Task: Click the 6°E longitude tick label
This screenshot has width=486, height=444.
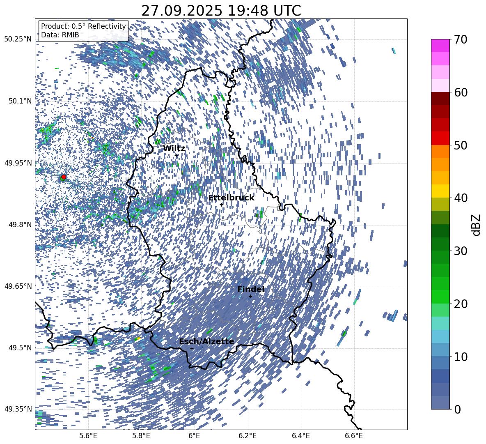Action: click(x=194, y=436)
